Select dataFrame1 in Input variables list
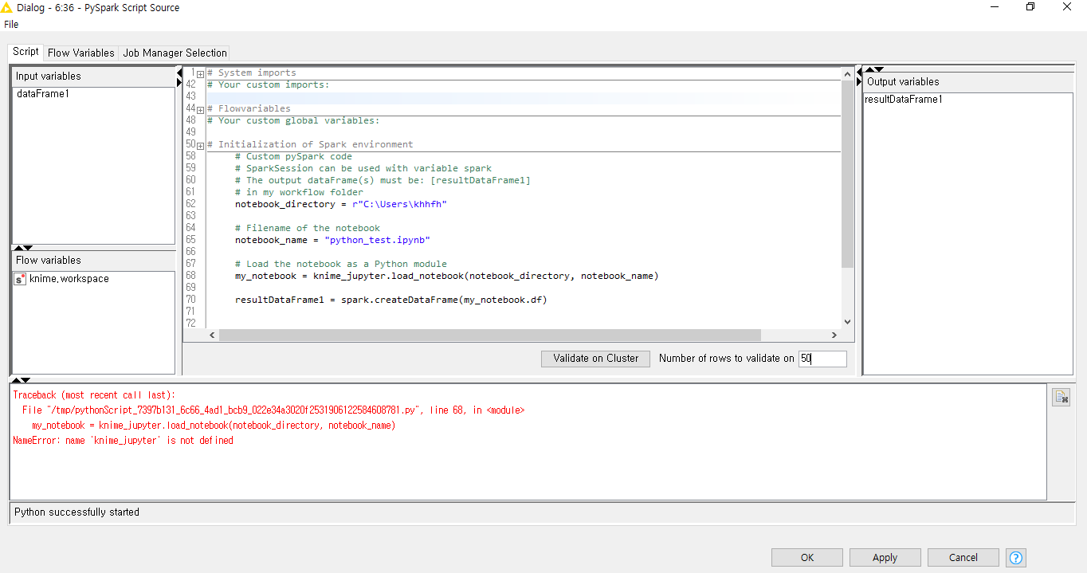The image size is (1087, 573). pyautogui.click(x=43, y=94)
